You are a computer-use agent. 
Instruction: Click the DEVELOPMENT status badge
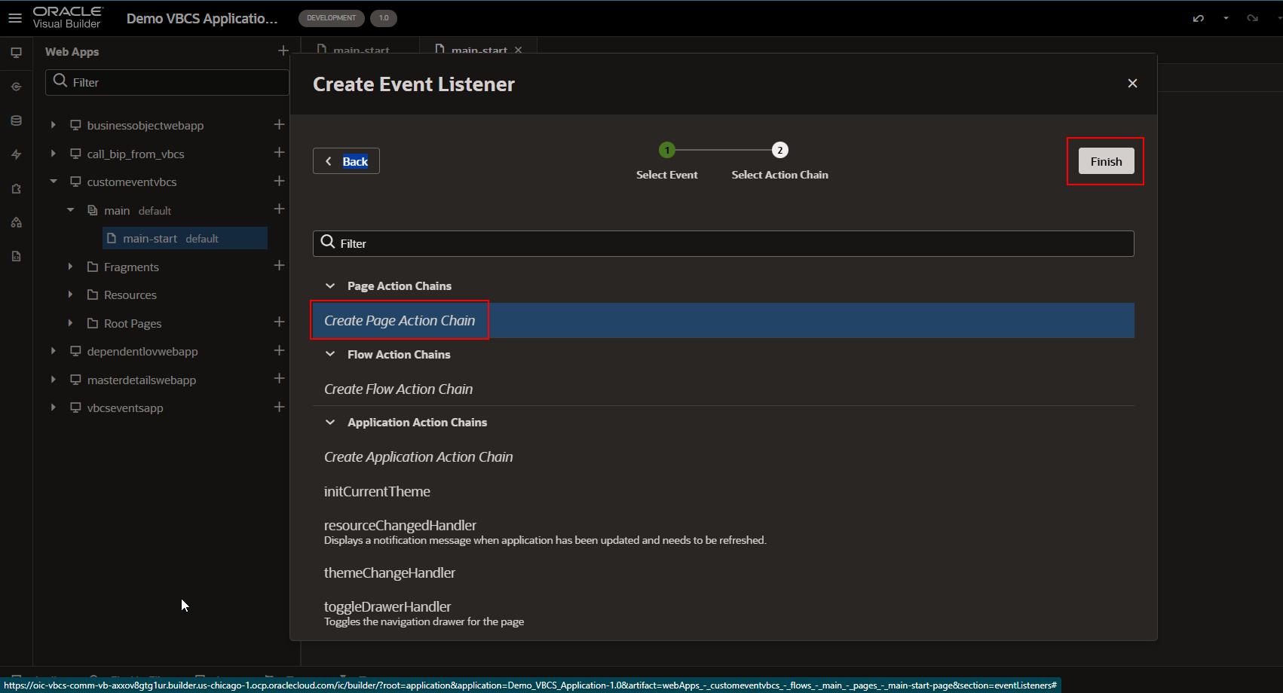(x=331, y=18)
